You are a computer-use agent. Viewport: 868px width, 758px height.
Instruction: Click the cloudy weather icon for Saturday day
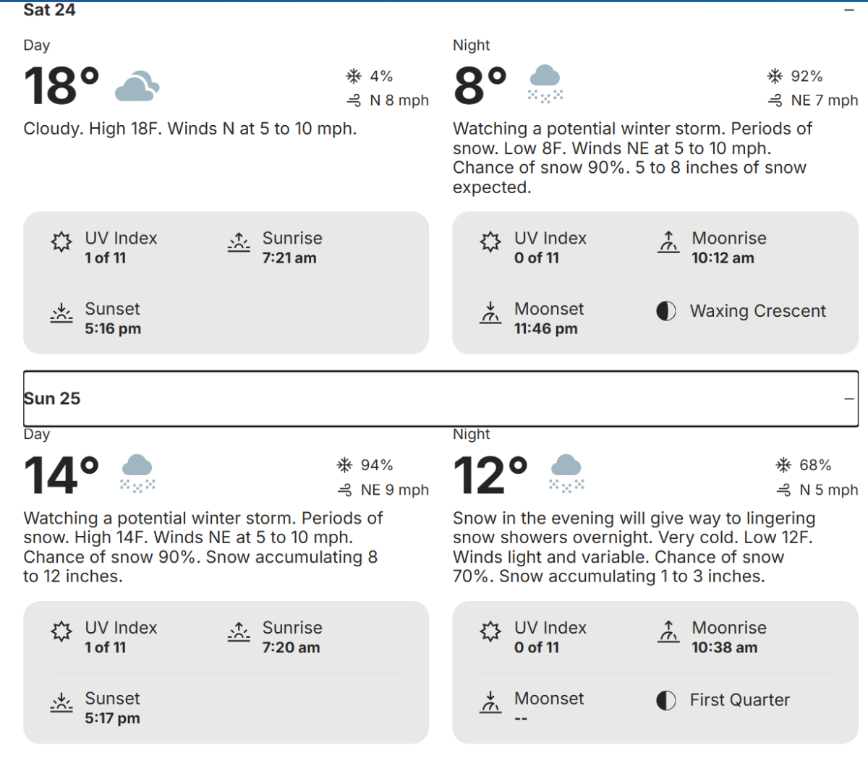point(137,87)
